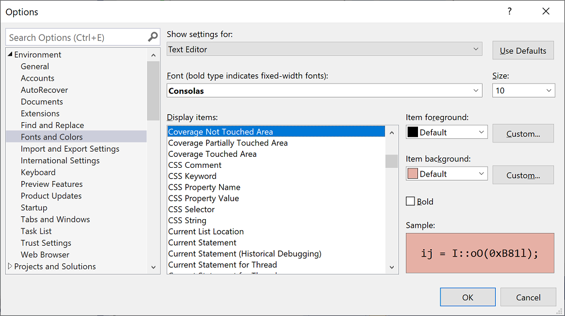Click Custom button for item background
This screenshot has width=565, height=316.
click(x=523, y=175)
